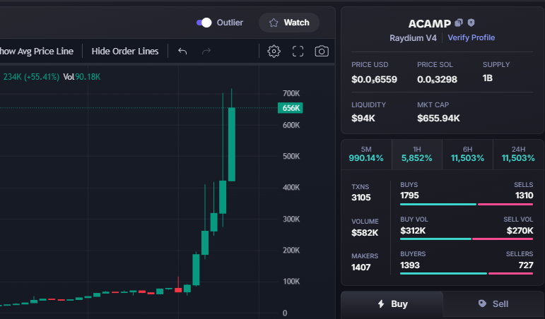
Task: Click the ACAMP token name
Action: point(429,23)
